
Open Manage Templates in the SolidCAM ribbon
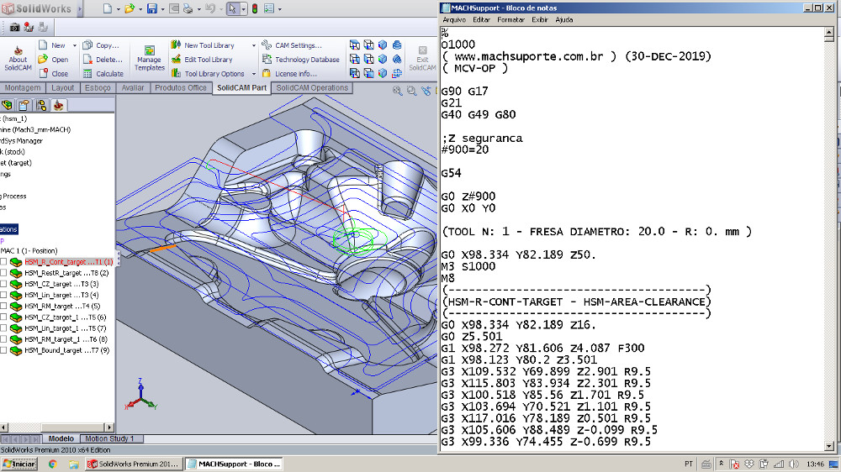pyautogui.click(x=149, y=52)
